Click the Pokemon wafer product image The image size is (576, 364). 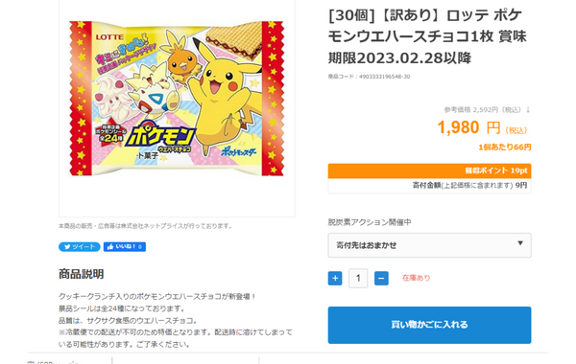point(177,99)
